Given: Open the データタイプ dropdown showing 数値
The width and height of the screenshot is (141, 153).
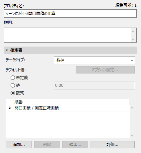Looking at the screenshot, I should click(x=94, y=61).
